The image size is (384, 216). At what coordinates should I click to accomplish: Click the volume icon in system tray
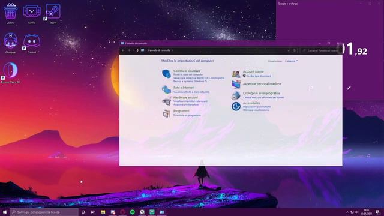coord(357,212)
